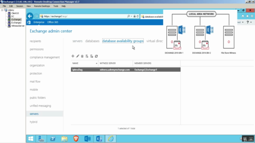This screenshot has width=255, height=143.
Task: Click the WITNESS SERVER column header
Action: (116, 63)
